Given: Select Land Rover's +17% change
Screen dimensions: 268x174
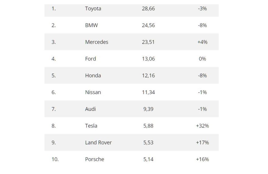Looking at the screenshot, I should (x=202, y=142).
